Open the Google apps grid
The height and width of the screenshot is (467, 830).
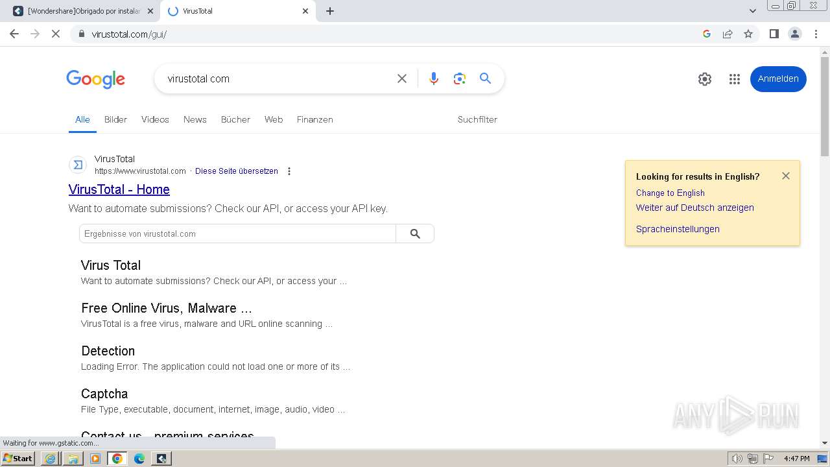tap(734, 79)
